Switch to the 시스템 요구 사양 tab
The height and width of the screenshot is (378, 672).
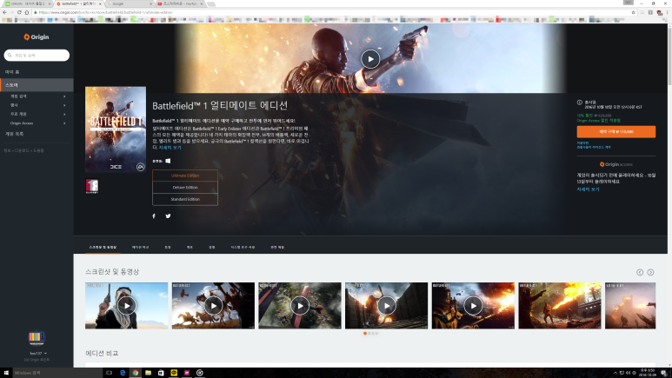tap(243, 248)
